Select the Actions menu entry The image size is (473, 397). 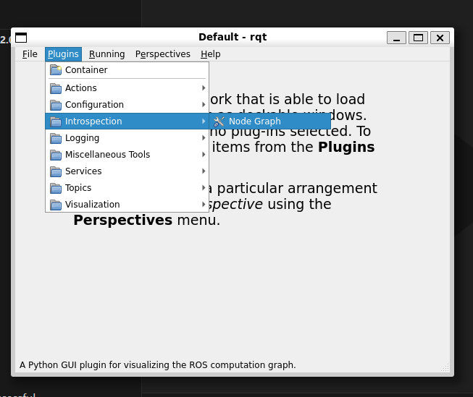pos(127,88)
